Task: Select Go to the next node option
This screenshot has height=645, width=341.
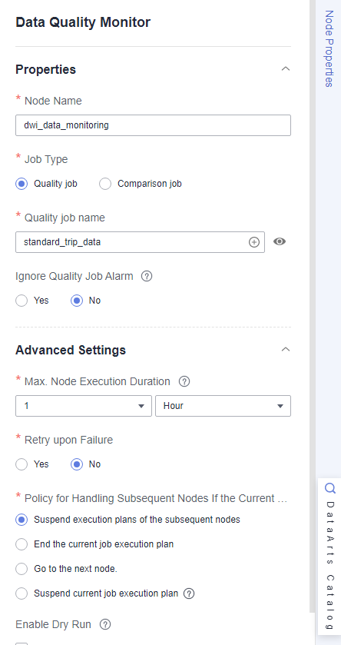Action: pyautogui.click(x=22, y=569)
